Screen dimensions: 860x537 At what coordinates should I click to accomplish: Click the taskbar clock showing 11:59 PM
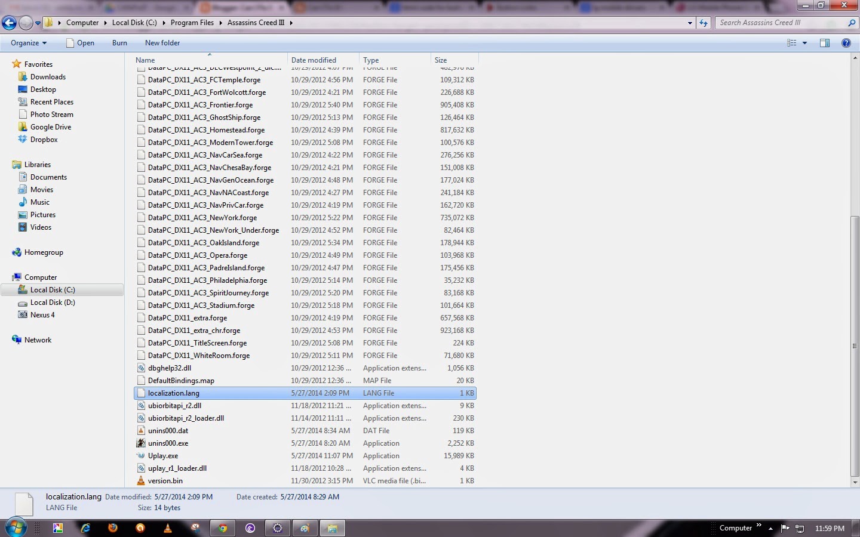point(830,529)
